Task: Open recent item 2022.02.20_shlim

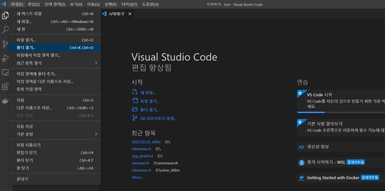Action: [x=146, y=142]
